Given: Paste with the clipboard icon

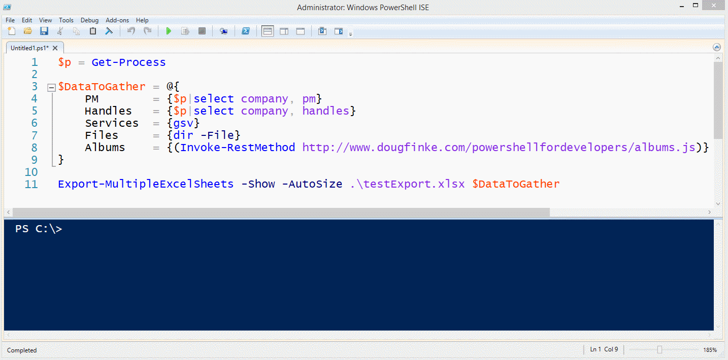Looking at the screenshot, I should (x=92, y=31).
